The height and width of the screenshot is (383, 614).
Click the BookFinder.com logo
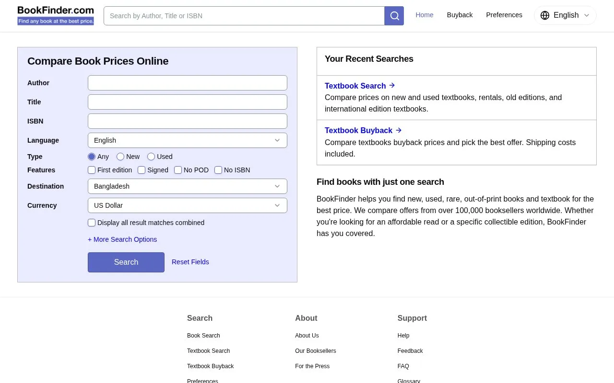(56, 15)
